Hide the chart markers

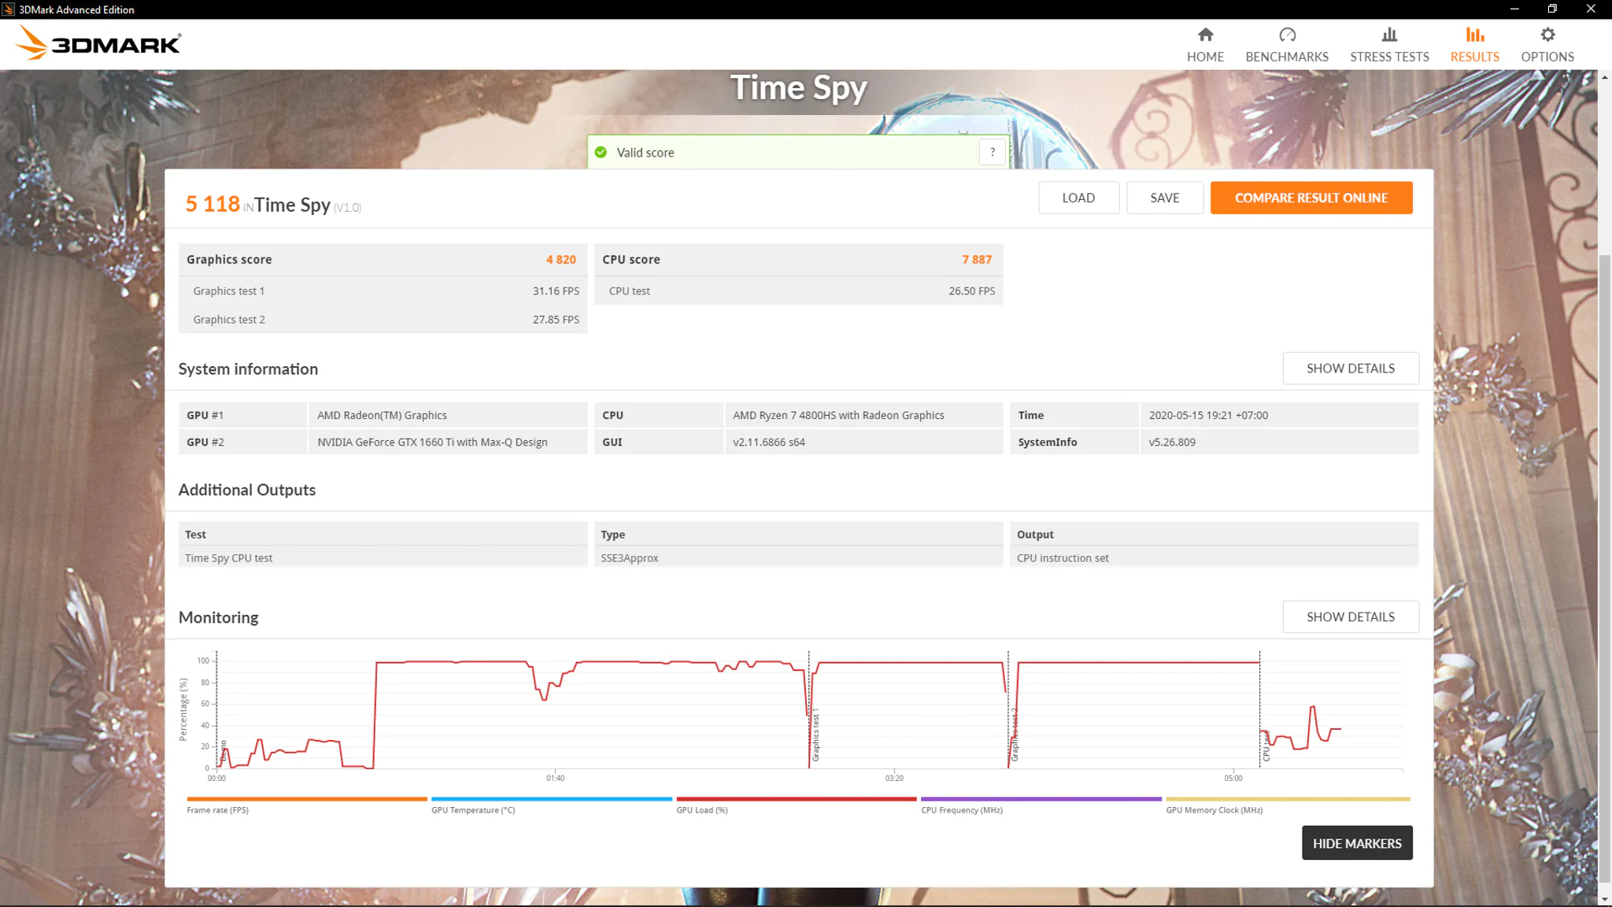[x=1357, y=843]
